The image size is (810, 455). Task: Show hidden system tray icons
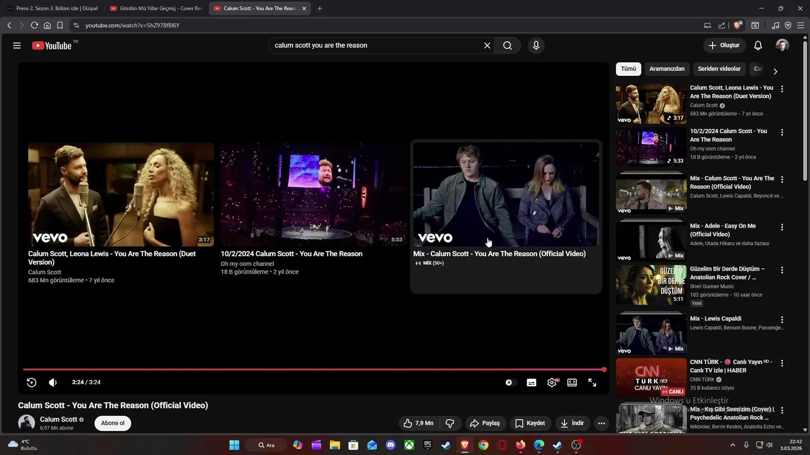tap(733, 445)
